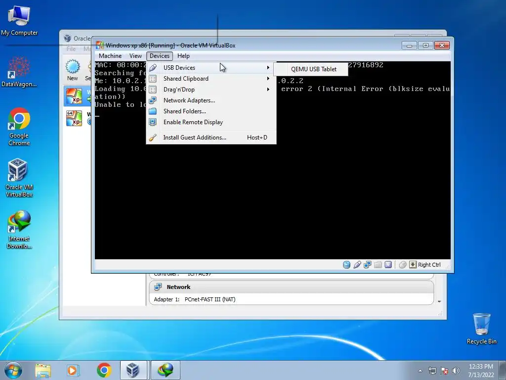Click network activity status bar icon
Viewport: 506px width, 380px height.
pyautogui.click(x=367, y=265)
